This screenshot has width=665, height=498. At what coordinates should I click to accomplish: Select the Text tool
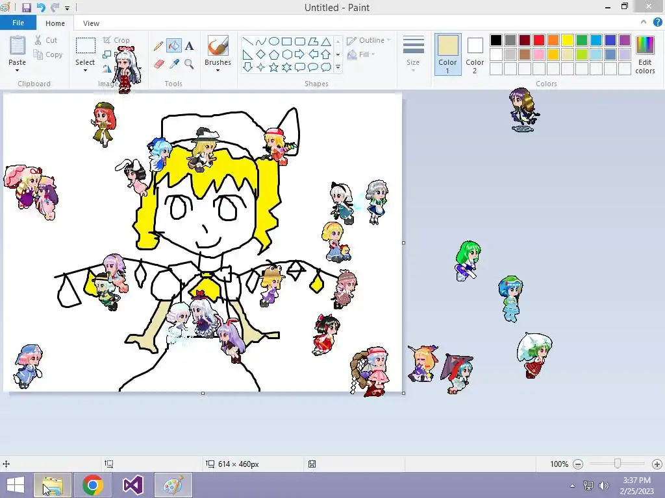pos(190,46)
